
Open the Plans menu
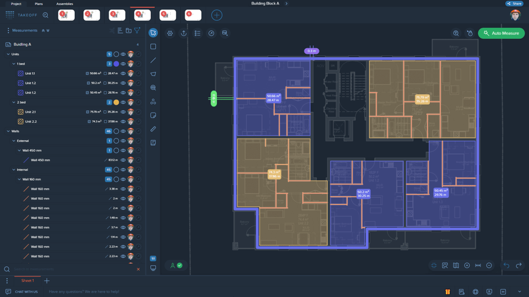click(39, 4)
